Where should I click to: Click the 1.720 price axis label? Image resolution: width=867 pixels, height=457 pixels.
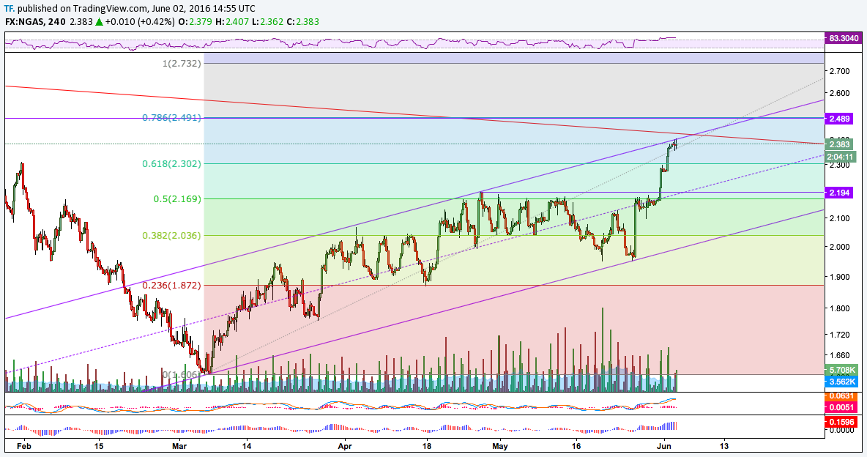[x=839, y=335]
